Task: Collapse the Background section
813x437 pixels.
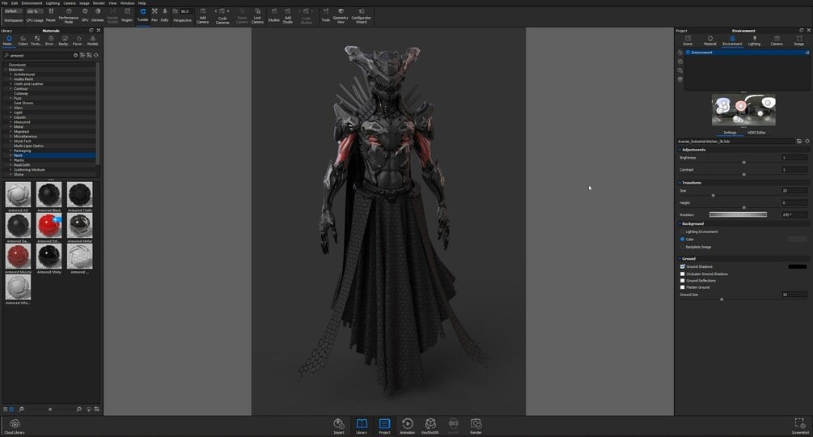Action: (x=680, y=223)
